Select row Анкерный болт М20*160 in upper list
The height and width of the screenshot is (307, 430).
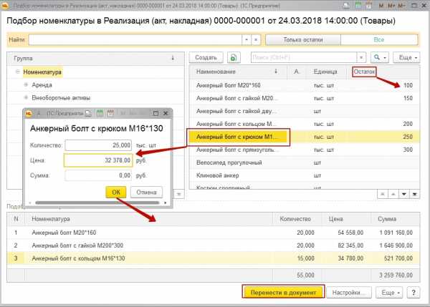(305, 85)
